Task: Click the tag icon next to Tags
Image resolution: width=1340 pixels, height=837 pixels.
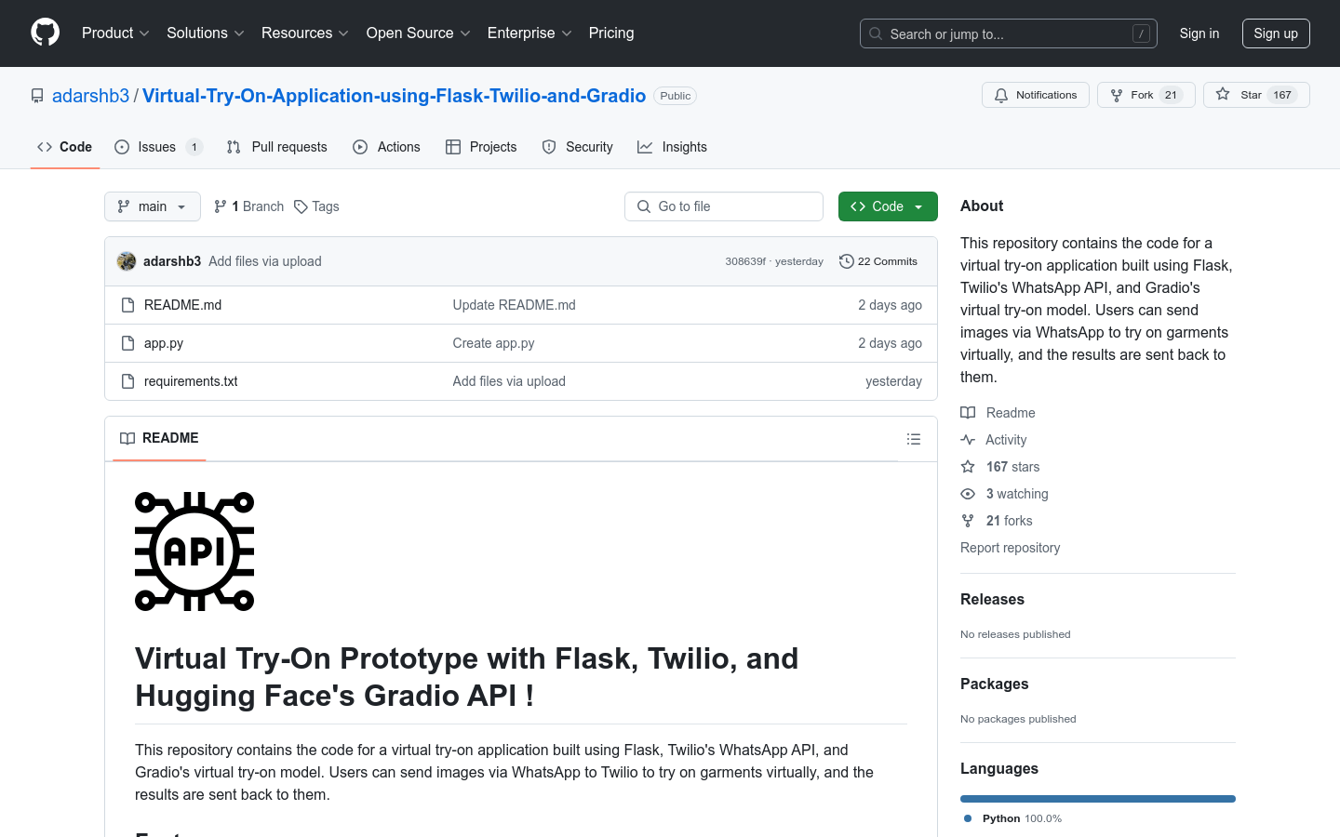Action: click(301, 206)
